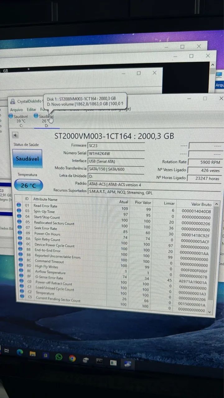Image resolution: width=224 pixels, height=398 pixels.
Task: Click status circle of Command Timeout row
Action: pyautogui.click(x=20, y=260)
